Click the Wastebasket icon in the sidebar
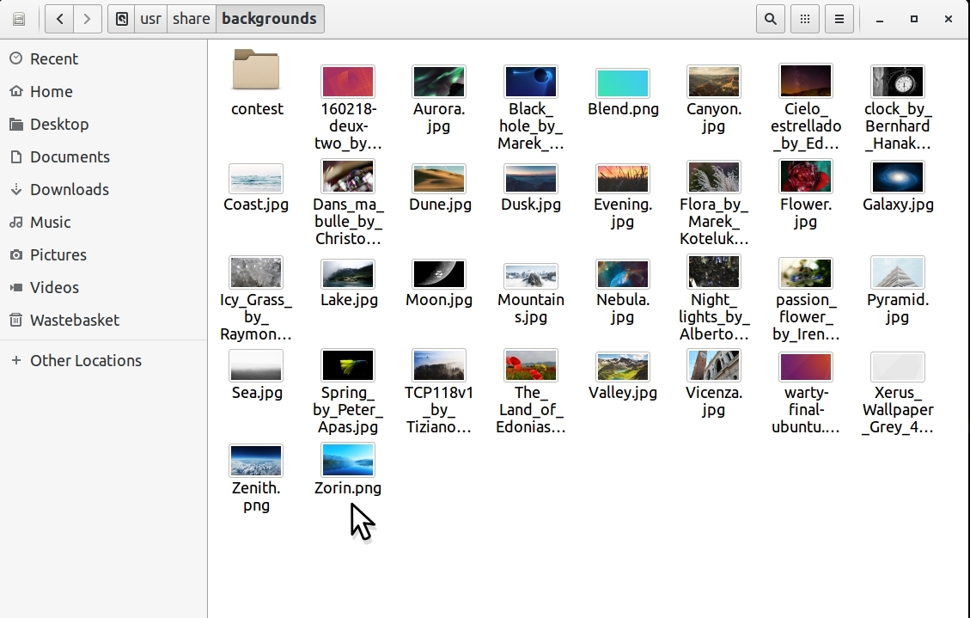 (16, 320)
